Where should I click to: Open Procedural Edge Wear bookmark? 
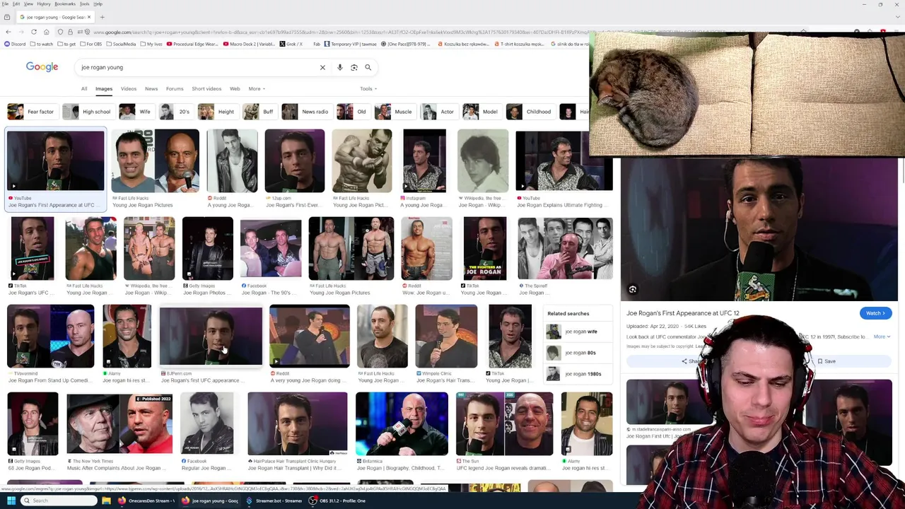pos(193,44)
